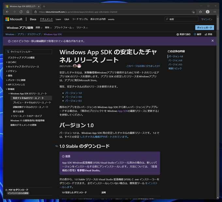222x202 pixels.
Task: Click the Microsoft logo
Action: 14,19
